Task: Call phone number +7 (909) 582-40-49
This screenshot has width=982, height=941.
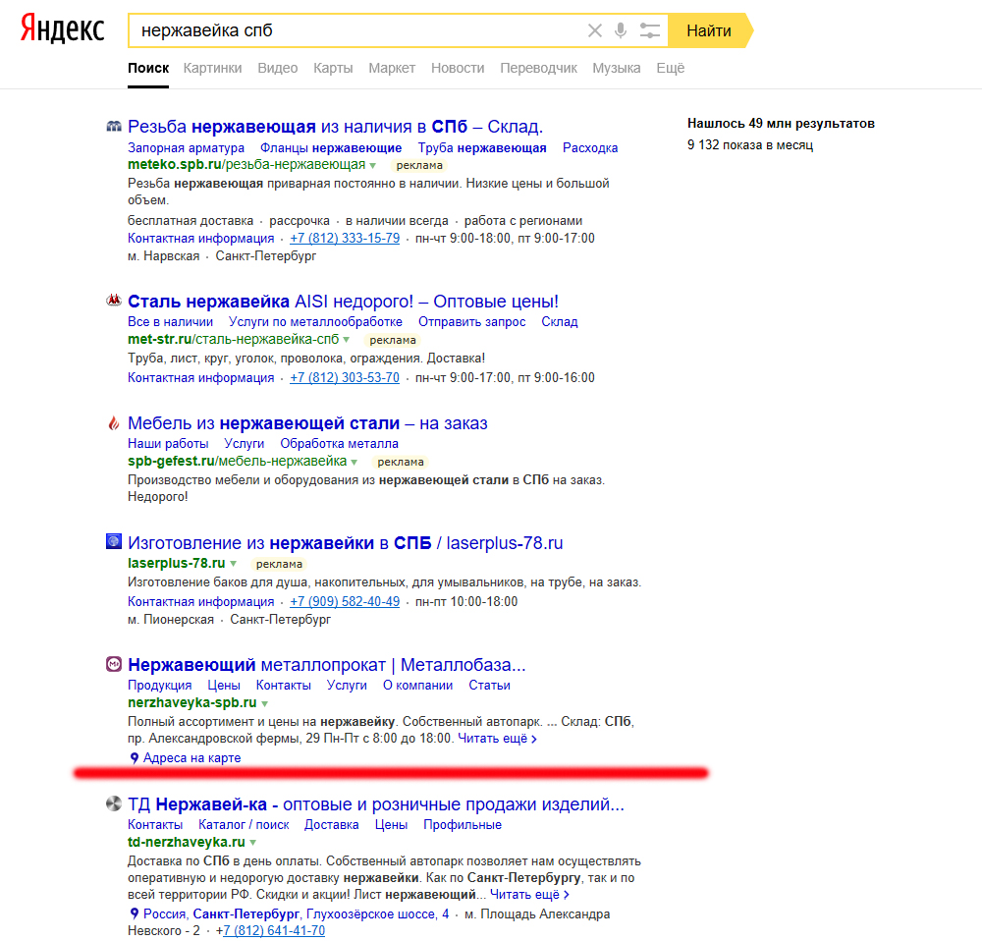Action: coord(345,601)
